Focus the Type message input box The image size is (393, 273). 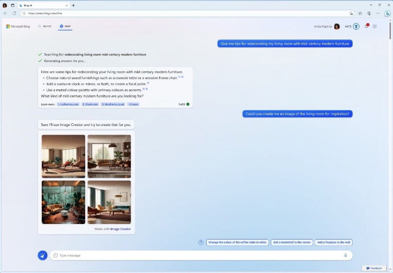point(201,255)
